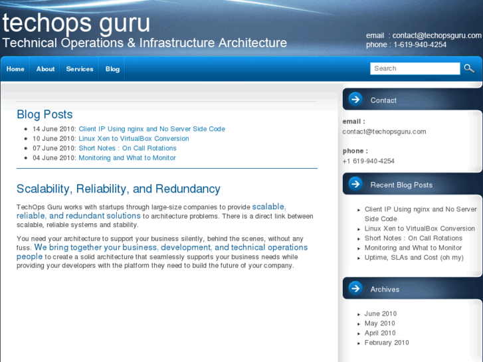This screenshot has width=483, height=362.
Task: Open sidebar link Monitoring and What to Monitor
Action: [x=413, y=248]
